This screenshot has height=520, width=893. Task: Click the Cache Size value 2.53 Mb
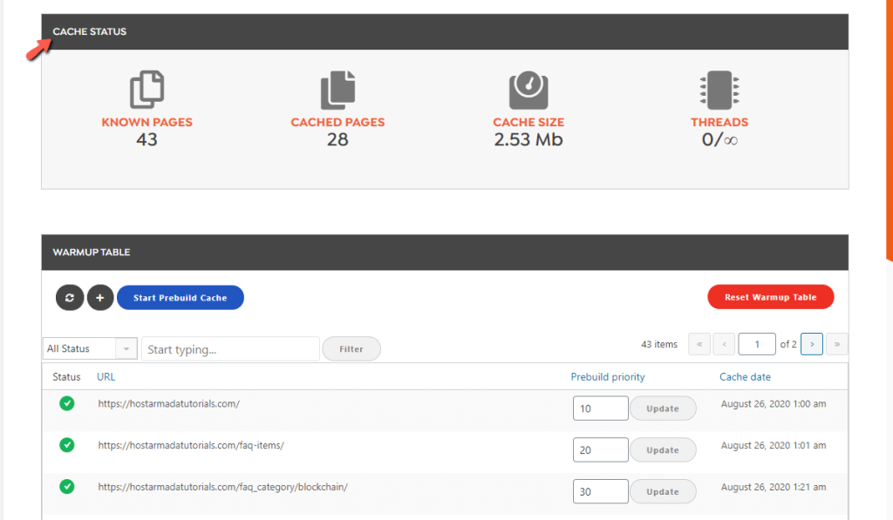528,139
